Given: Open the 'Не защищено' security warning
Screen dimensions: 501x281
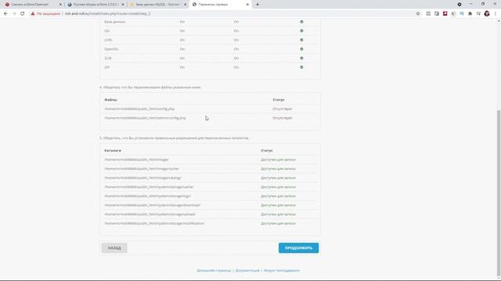Looking at the screenshot, I should [x=45, y=14].
